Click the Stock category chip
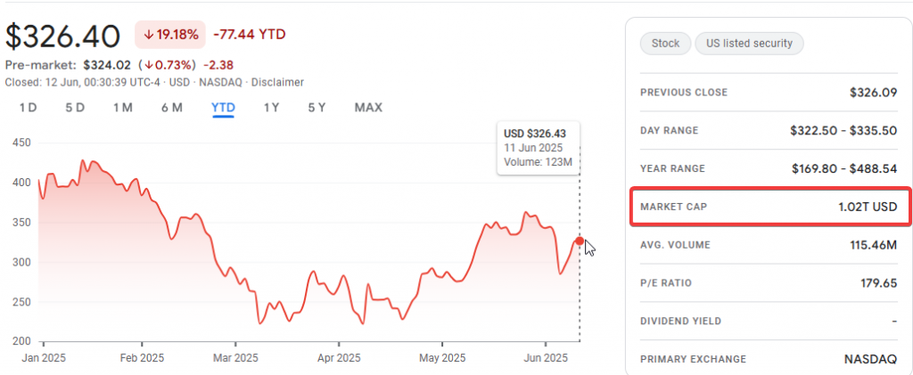This screenshot has width=913, height=375. coord(665,44)
